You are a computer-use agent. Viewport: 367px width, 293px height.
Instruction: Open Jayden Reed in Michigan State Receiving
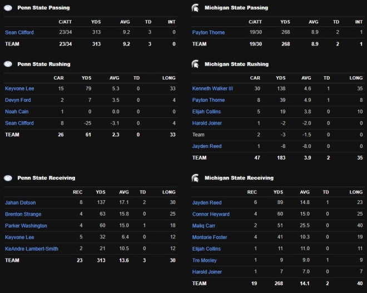(x=207, y=202)
